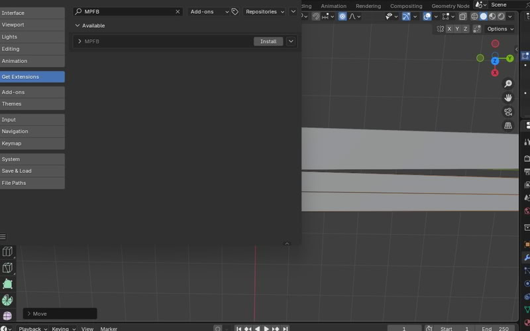530x331 pixels.
Task: Toggle X axis mirror button
Action: tap(450, 29)
